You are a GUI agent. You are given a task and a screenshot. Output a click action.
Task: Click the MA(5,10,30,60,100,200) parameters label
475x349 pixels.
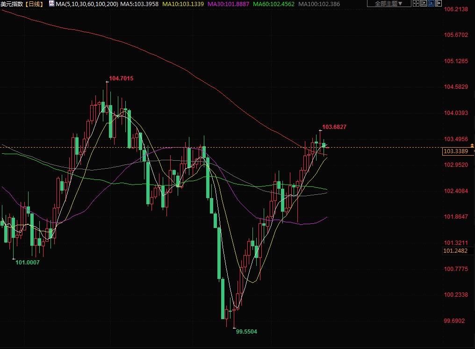point(87,4)
